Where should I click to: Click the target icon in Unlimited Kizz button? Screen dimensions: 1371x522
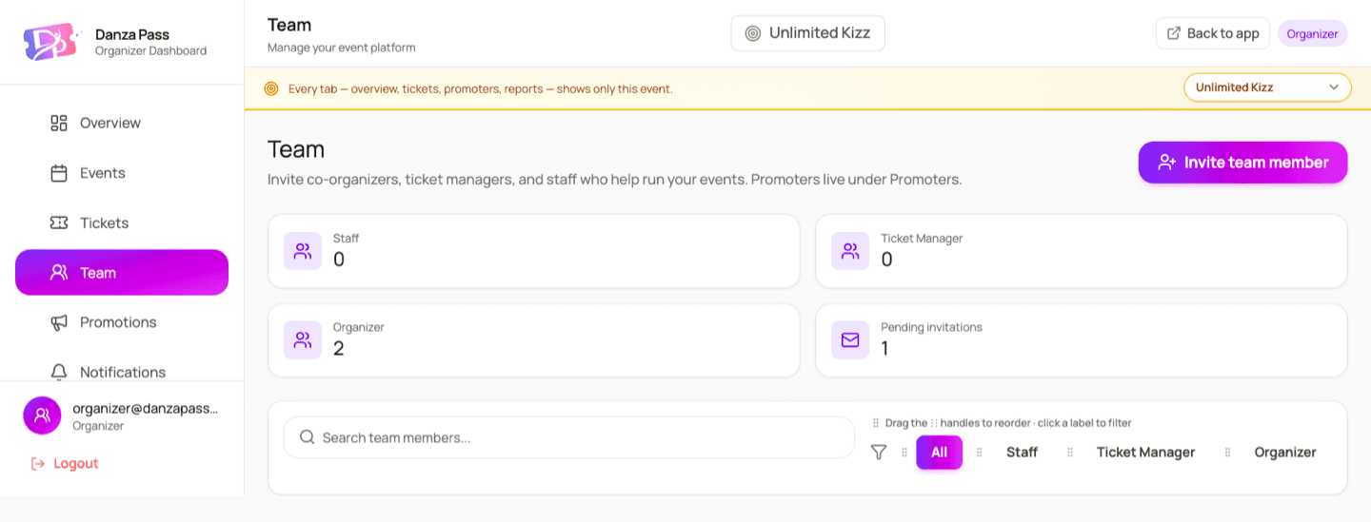[x=753, y=33]
